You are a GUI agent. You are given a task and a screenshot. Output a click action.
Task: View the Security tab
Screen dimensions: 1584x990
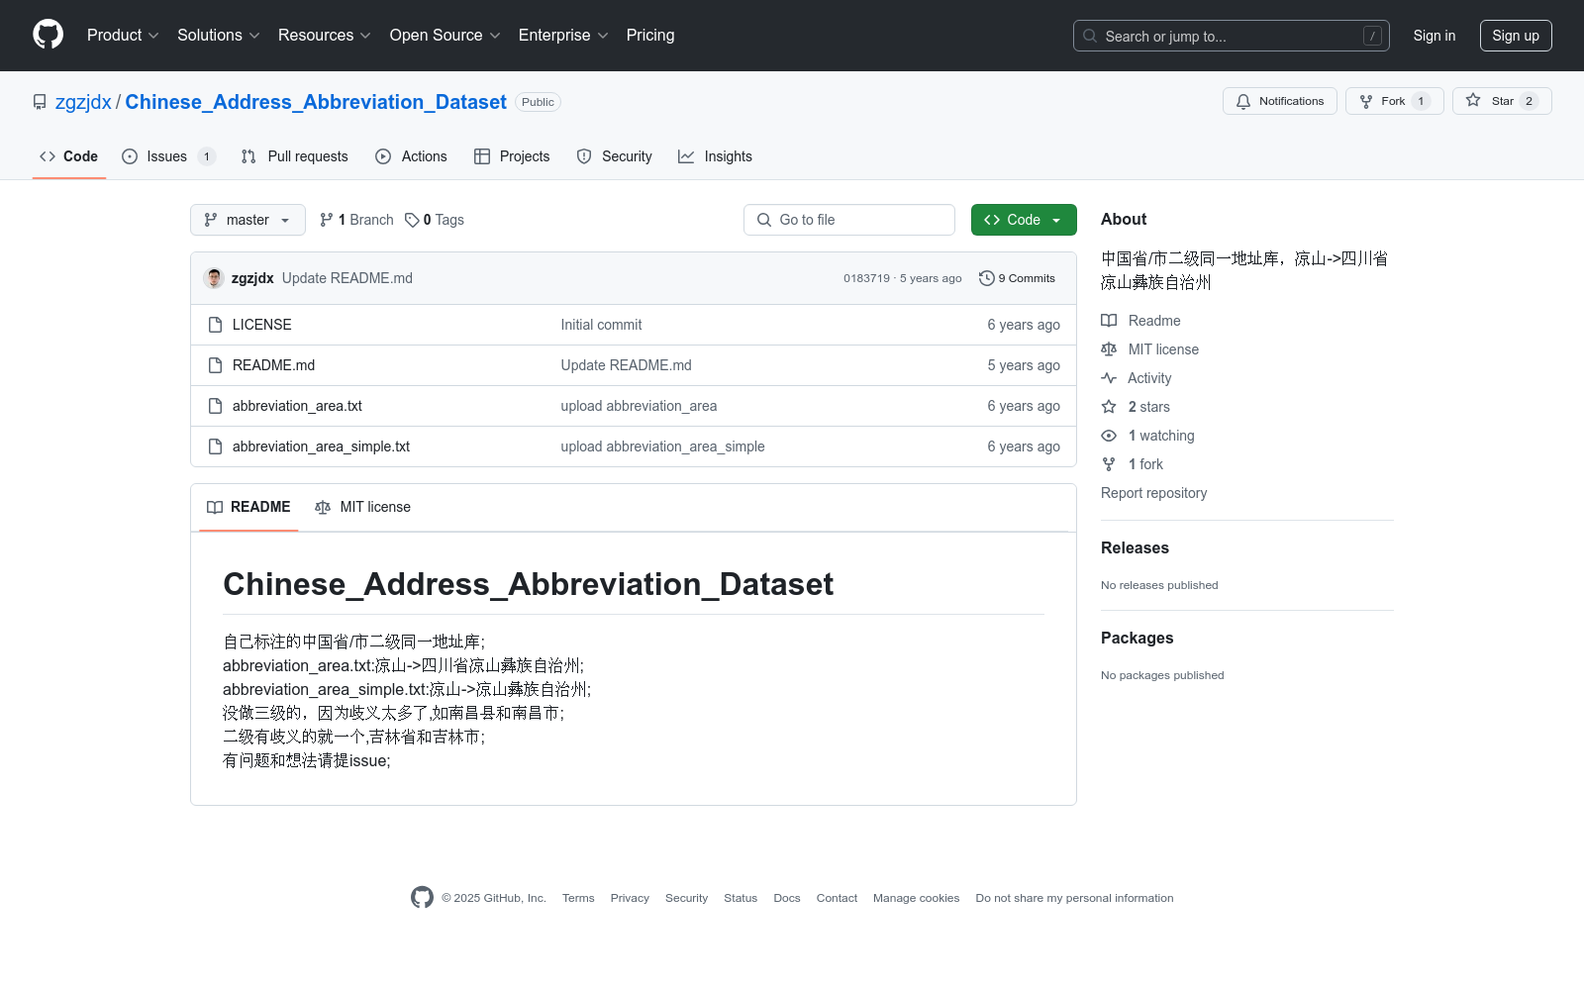(615, 156)
